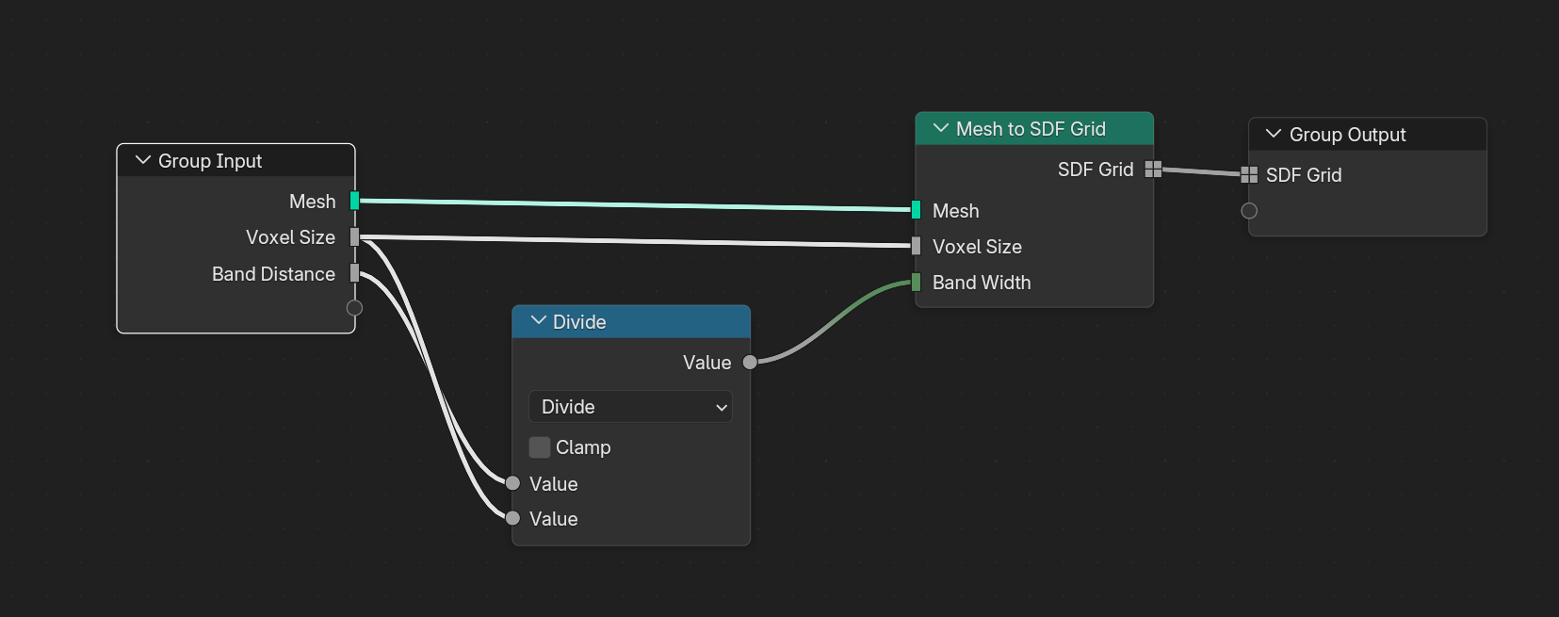This screenshot has width=1559, height=617.
Task: Collapse the Group Output node
Action: (1274, 134)
